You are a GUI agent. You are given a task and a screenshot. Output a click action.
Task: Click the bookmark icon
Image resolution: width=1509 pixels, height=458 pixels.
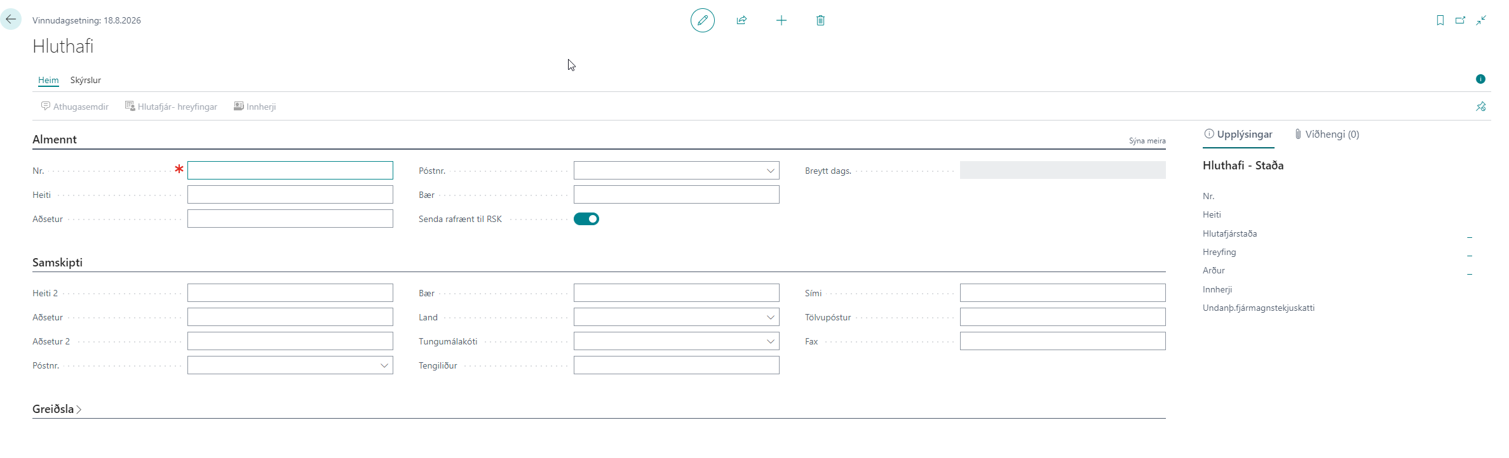click(1440, 20)
